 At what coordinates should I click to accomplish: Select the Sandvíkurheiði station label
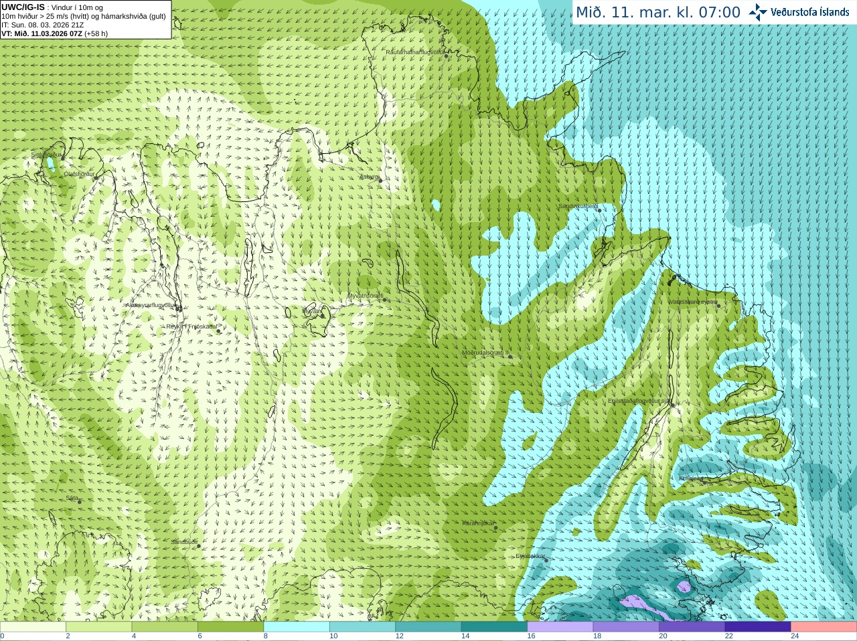click(578, 206)
